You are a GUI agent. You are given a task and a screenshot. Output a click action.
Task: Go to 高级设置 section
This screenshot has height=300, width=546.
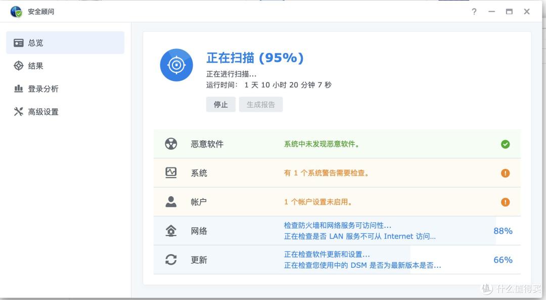click(65, 111)
